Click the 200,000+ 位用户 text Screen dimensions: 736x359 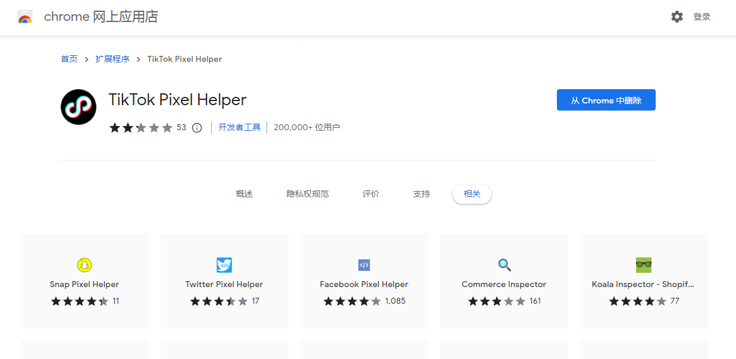(x=307, y=127)
